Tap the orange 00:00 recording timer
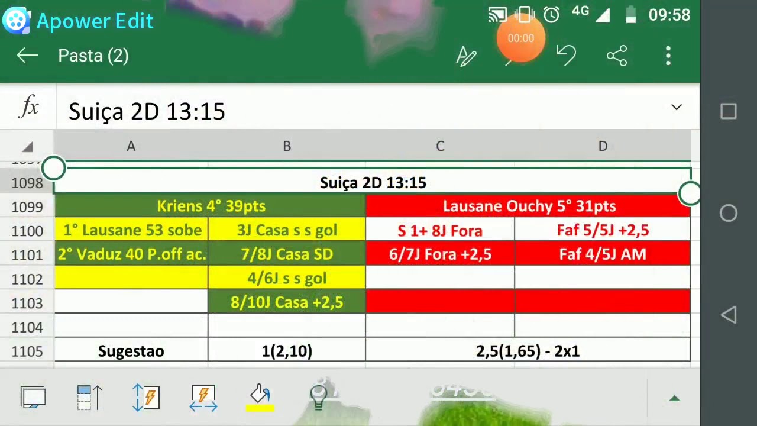Image resolution: width=757 pixels, height=426 pixels. pos(521,38)
